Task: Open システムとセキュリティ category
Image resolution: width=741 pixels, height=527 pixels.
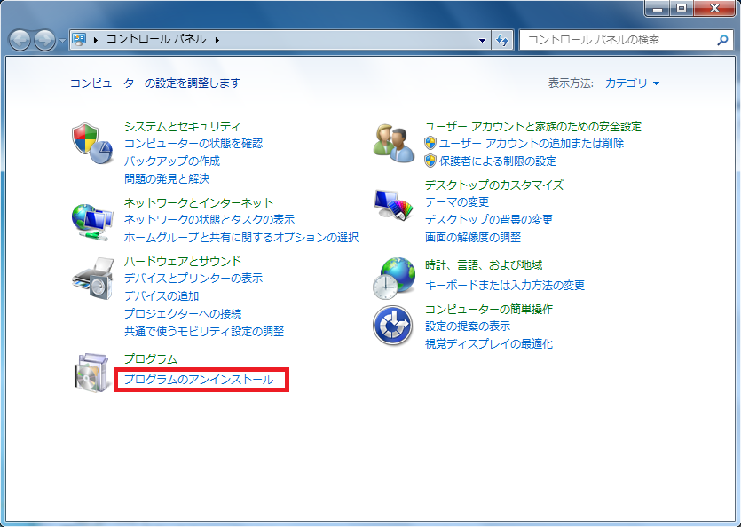Action: [x=183, y=126]
